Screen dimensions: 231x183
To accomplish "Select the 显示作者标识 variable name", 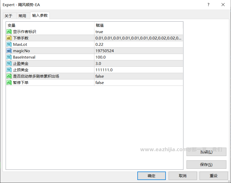I will coord(25,32).
